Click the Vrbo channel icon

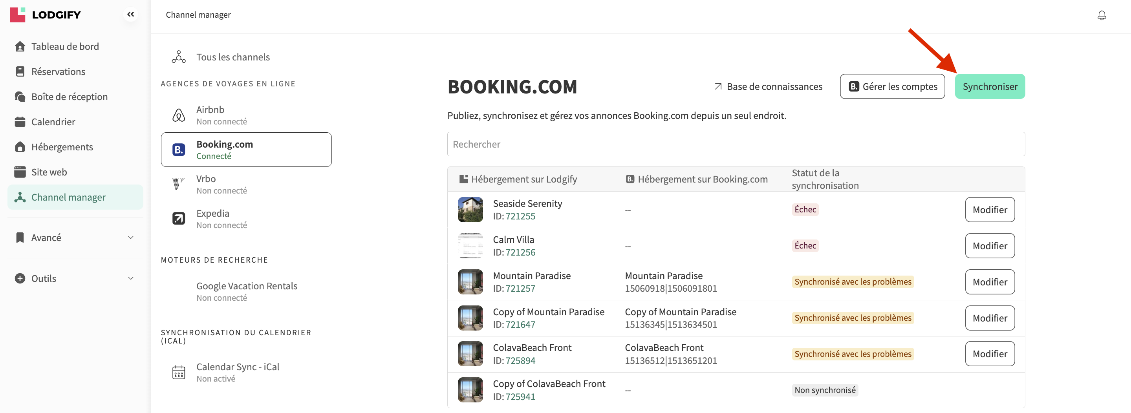[x=178, y=184]
